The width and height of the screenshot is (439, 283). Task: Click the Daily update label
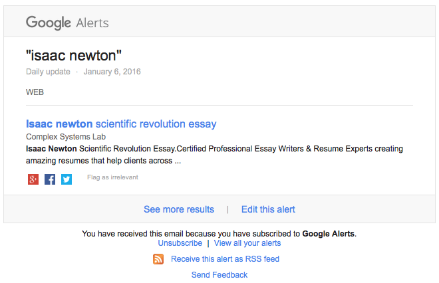click(48, 72)
